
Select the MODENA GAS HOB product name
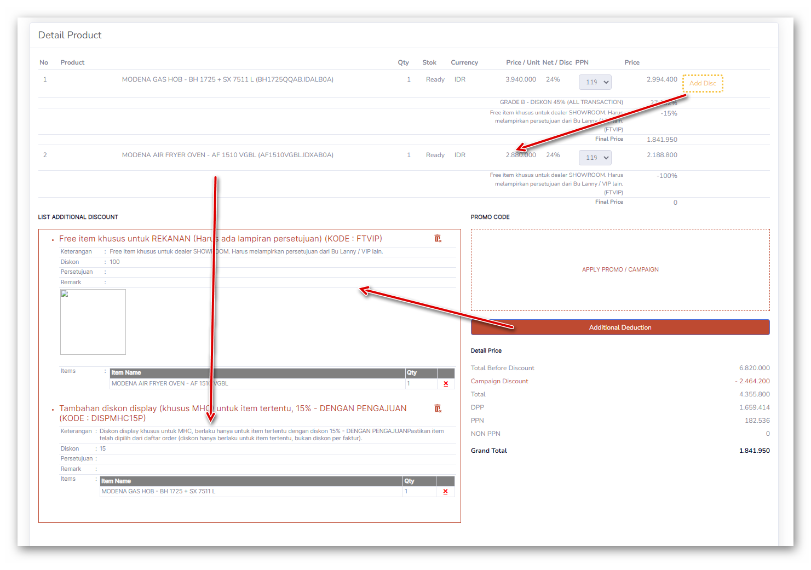tap(227, 79)
